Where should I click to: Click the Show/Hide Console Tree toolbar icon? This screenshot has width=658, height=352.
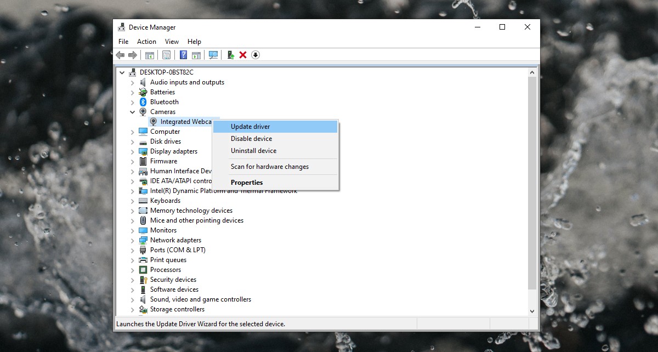coord(149,55)
